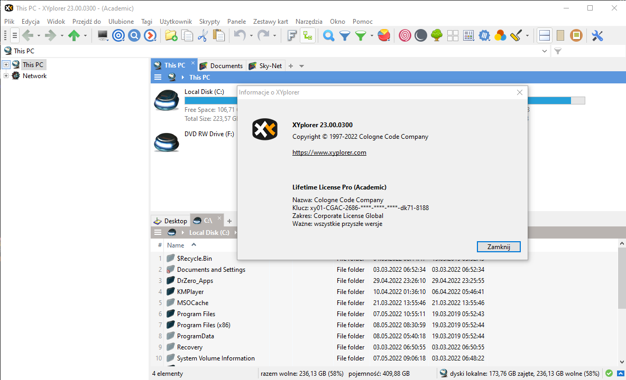This screenshot has width=626, height=380.
Task: Toggle the address bar filter funnel
Action: [x=558, y=51]
